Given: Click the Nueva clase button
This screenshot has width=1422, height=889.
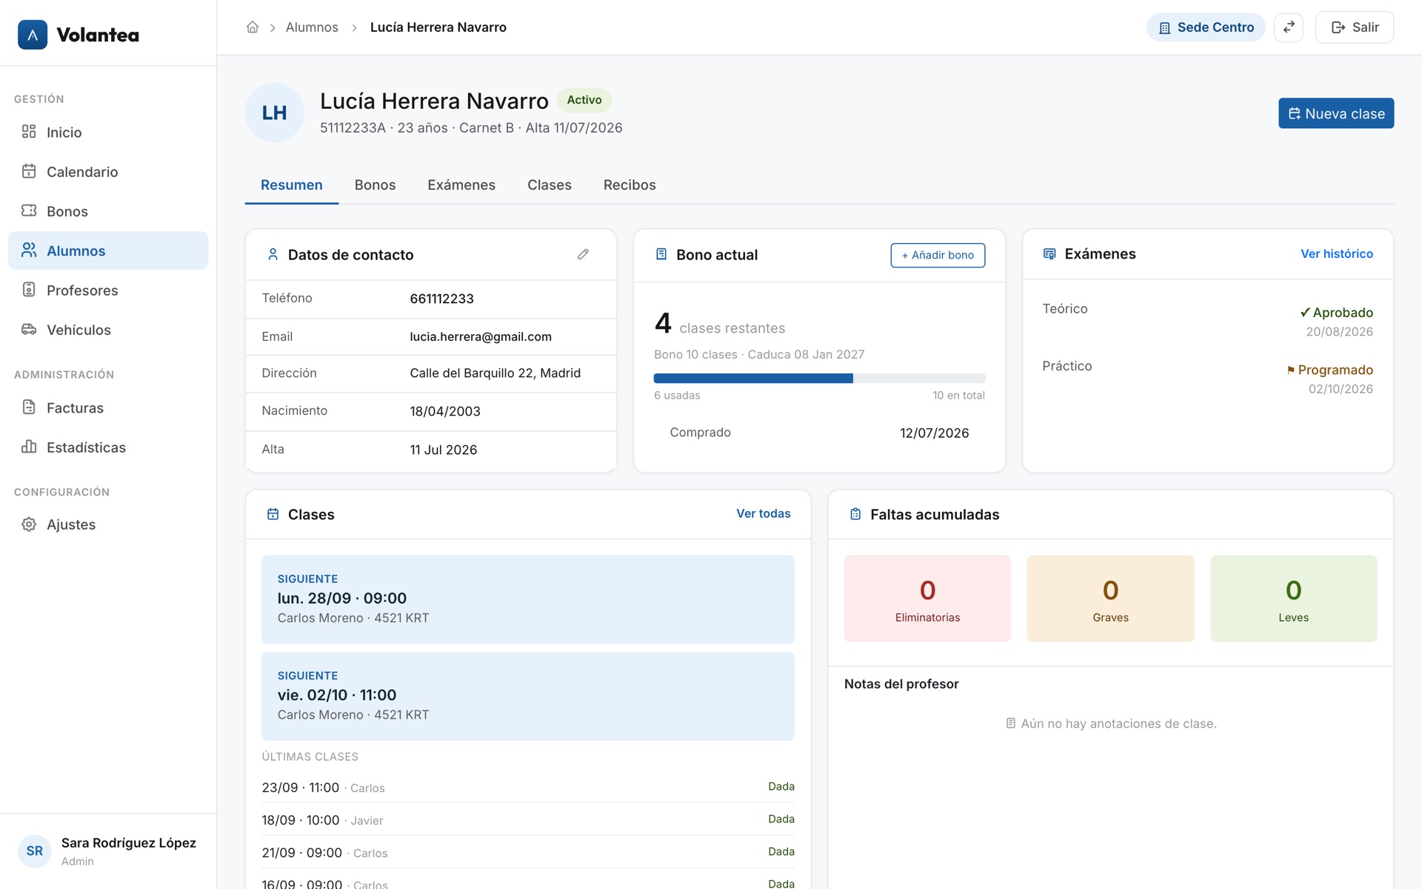Looking at the screenshot, I should tap(1336, 113).
